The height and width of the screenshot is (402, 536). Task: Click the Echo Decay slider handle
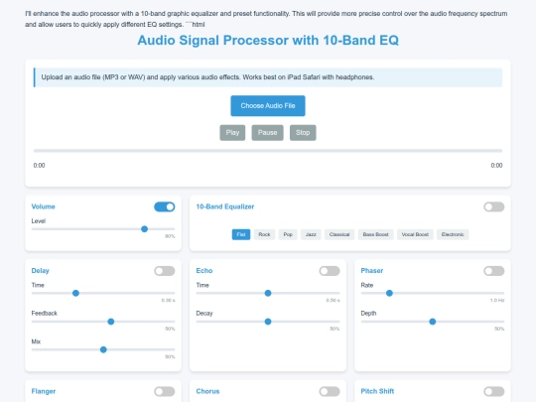(268, 322)
